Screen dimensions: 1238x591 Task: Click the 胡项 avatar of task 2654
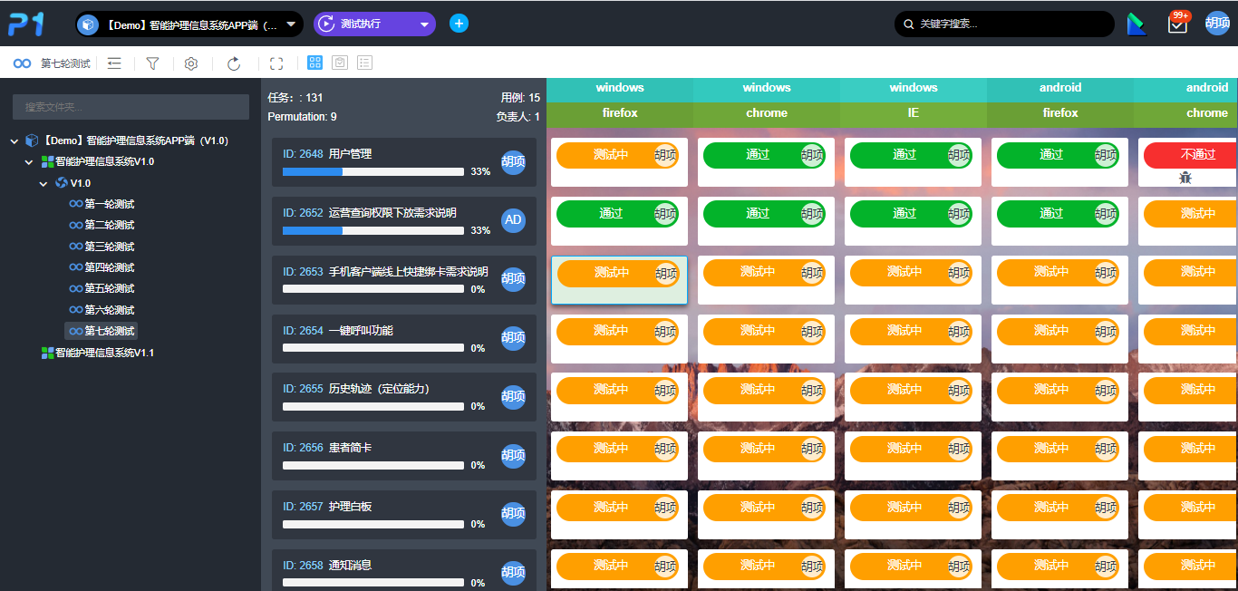click(513, 338)
